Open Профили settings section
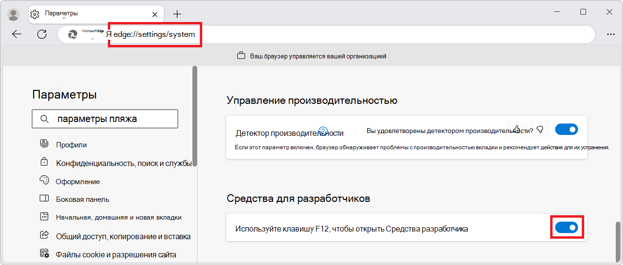This screenshot has width=623, height=265. 71,144
